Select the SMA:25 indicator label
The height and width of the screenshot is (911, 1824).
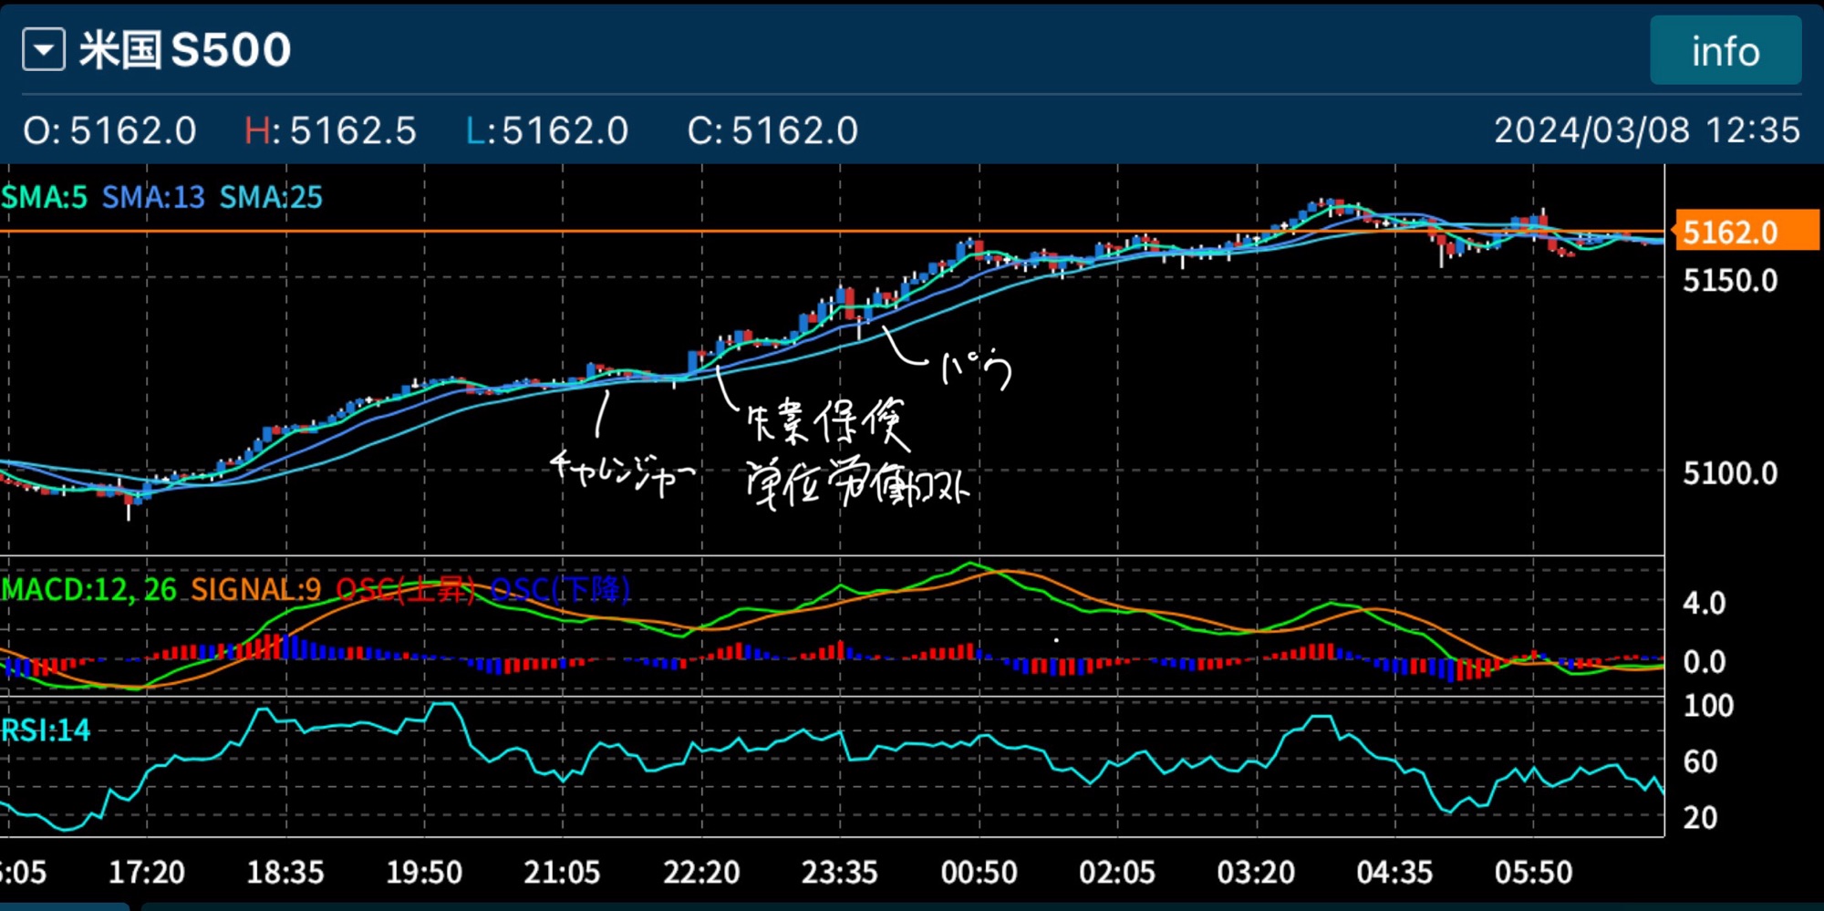271,197
